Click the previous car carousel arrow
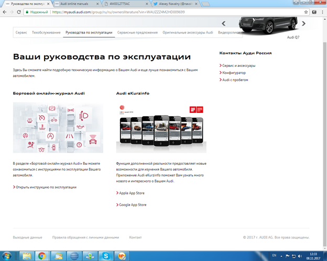The image size is (327, 261). pos(224,24)
